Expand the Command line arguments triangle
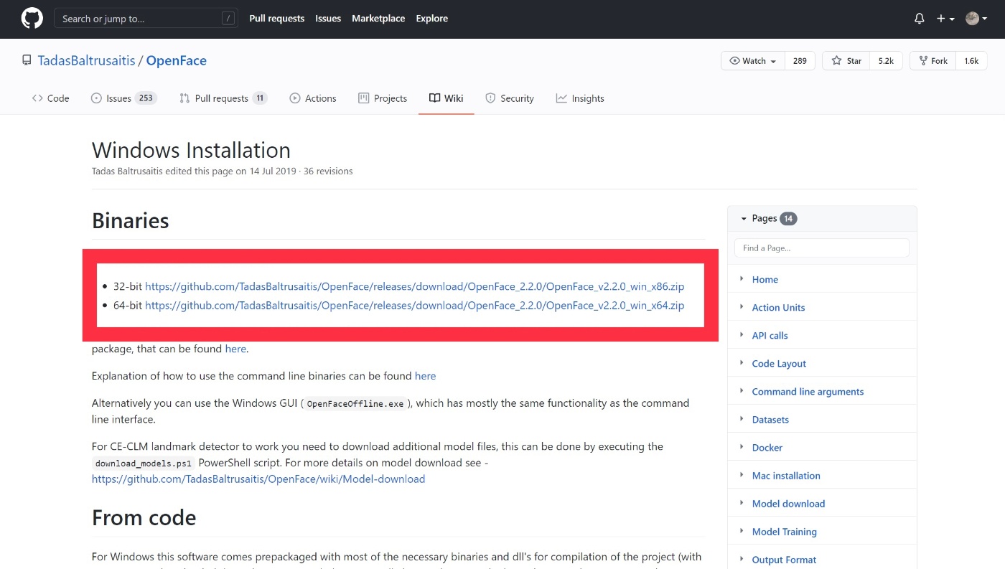 point(742,390)
